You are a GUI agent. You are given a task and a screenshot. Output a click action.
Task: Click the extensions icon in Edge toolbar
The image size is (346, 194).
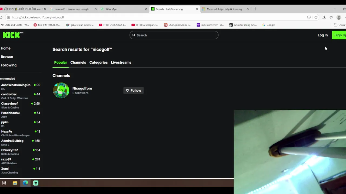324,17
